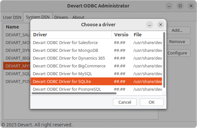Select Devart ODBC Driver for SQLite
This screenshot has width=197, height=128.
pyautogui.click(x=96, y=81)
